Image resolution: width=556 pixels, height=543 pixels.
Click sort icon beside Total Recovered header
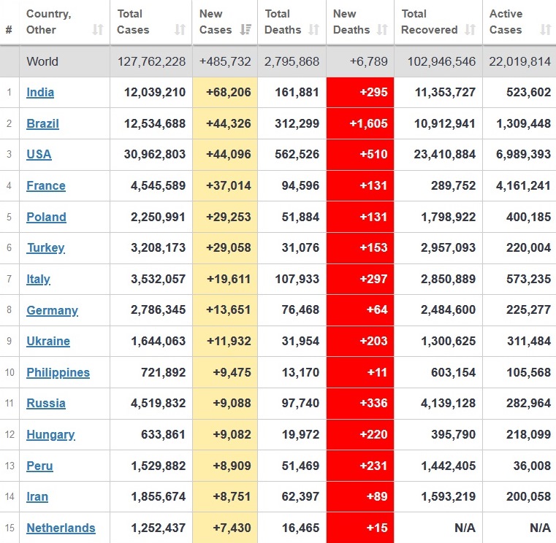[x=471, y=30]
